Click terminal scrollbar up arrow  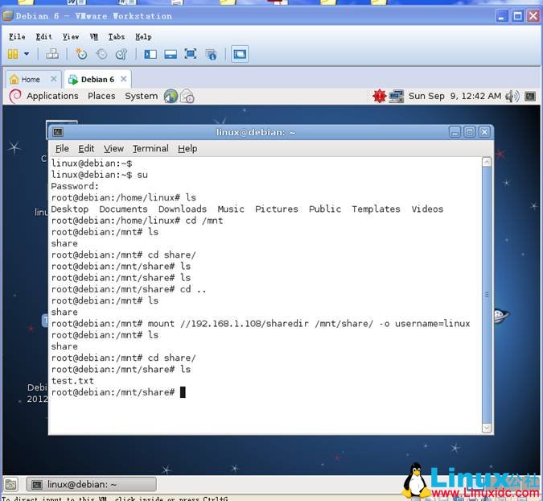tap(487, 162)
